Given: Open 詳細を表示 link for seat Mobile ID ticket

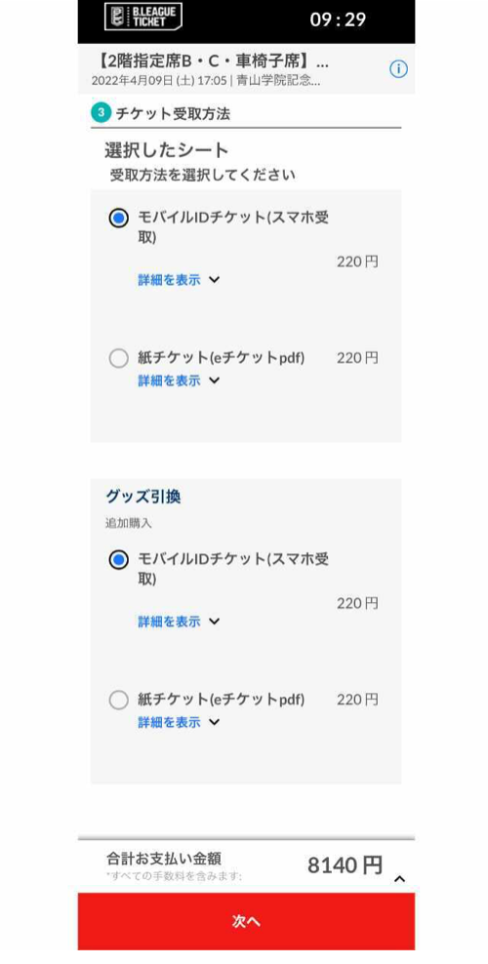Looking at the screenshot, I should coord(169,280).
